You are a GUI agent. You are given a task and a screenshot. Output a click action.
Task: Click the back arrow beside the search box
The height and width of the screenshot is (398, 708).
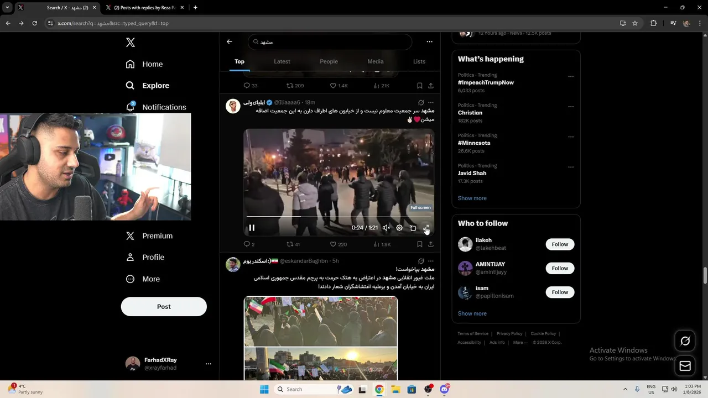click(x=230, y=41)
